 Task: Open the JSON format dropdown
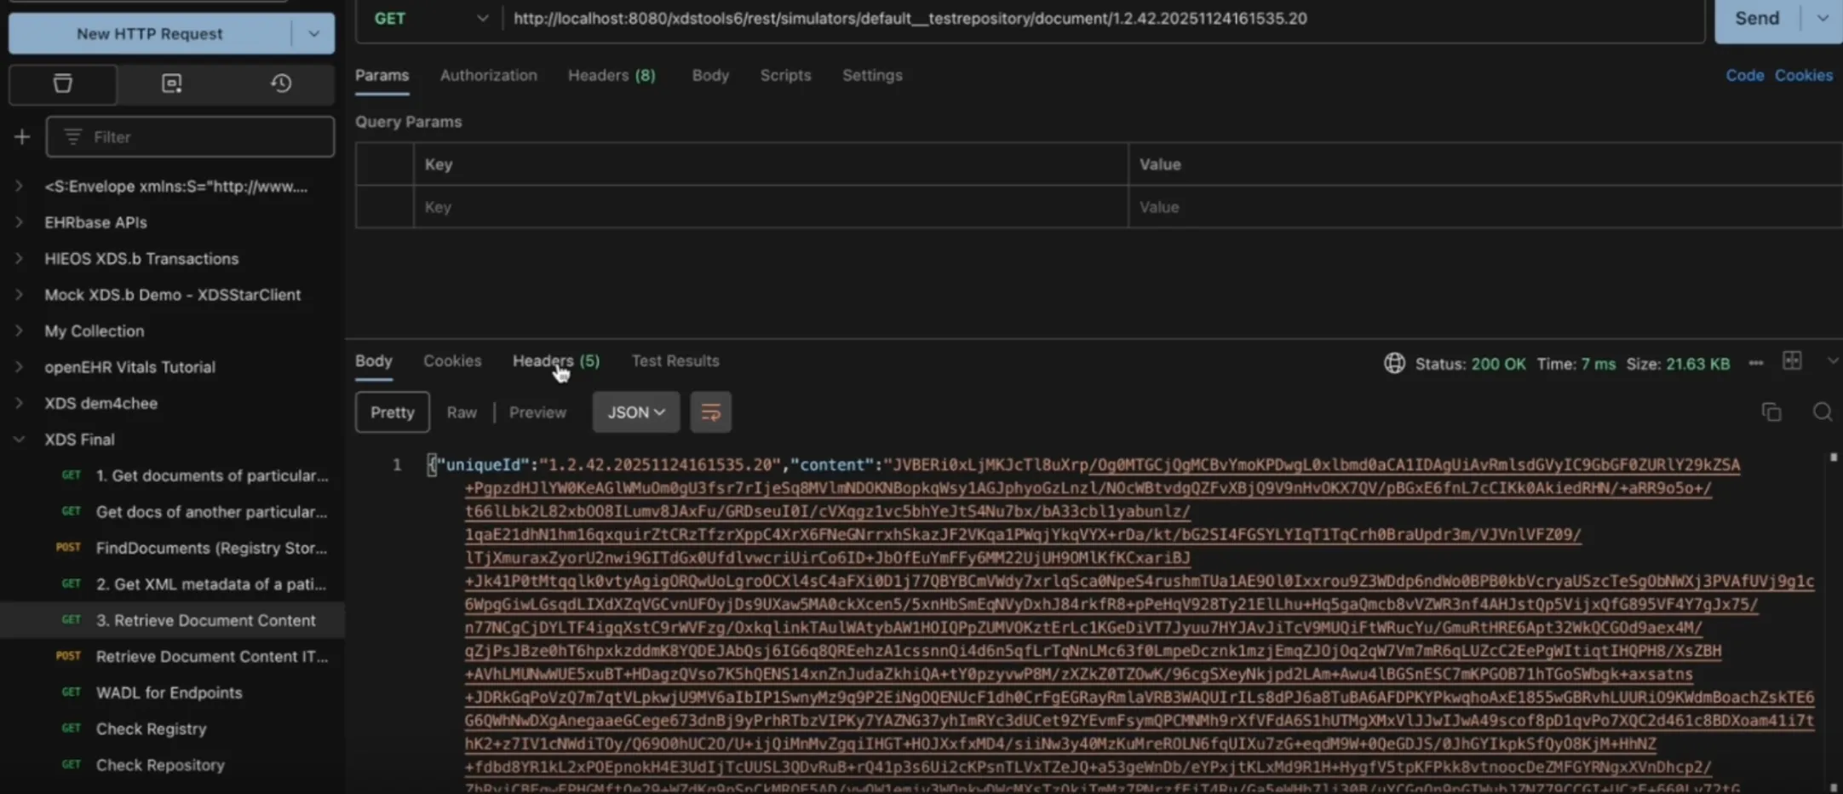click(x=634, y=411)
